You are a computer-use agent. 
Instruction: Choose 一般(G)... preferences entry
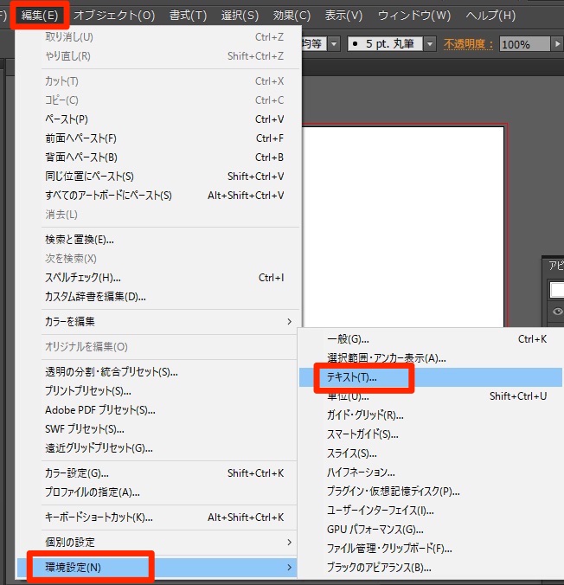click(x=348, y=339)
